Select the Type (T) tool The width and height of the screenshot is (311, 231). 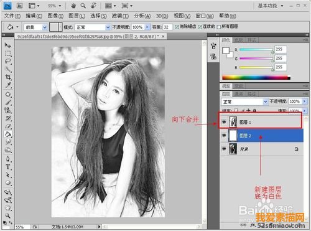coord(8,167)
